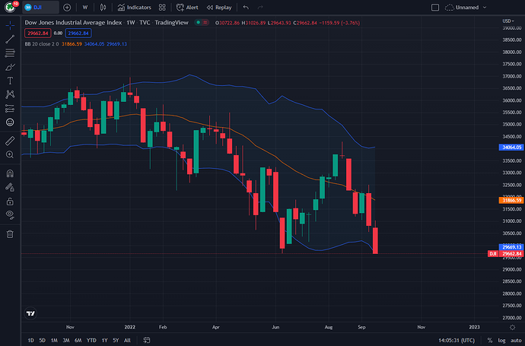
Task: Open the Indicators dialog
Action: pos(134,7)
